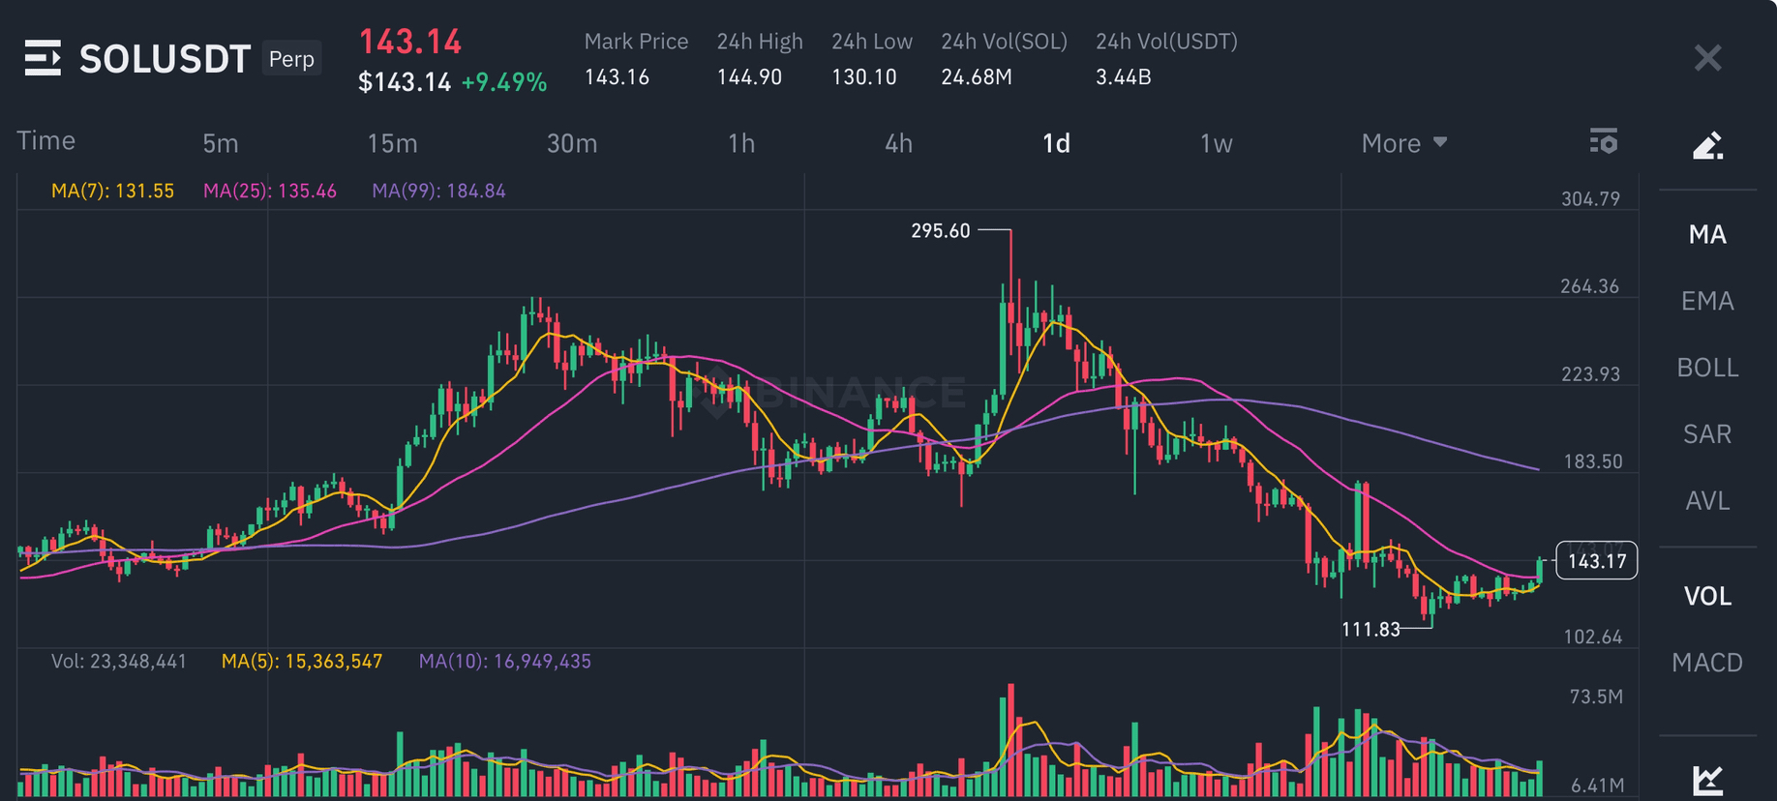1777x801 pixels.
Task: Expand the More timeframes dropdown
Action: 1403,143
